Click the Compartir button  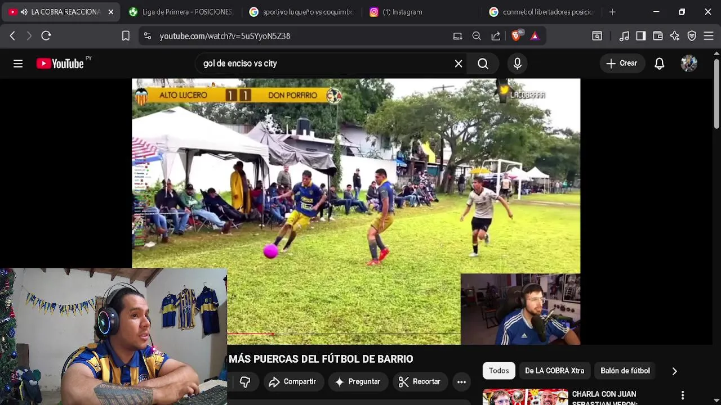pyautogui.click(x=292, y=382)
